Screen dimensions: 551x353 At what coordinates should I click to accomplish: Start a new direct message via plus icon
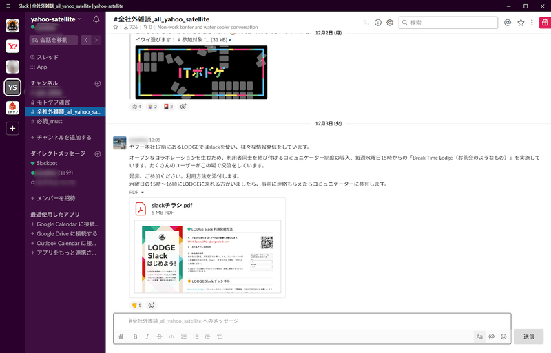(x=98, y=154)
